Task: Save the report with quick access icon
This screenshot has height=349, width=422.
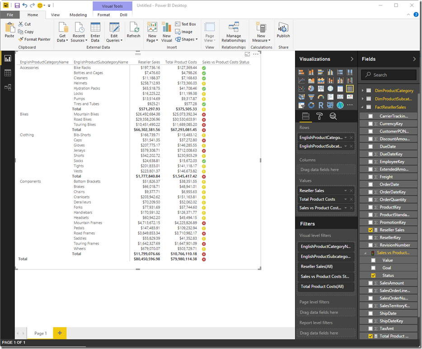Action: coord(17,5)
